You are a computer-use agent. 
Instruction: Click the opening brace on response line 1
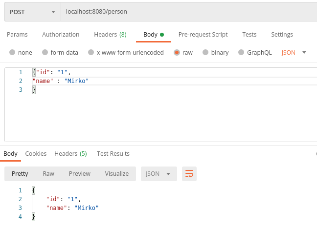click(x=34, y=190)
